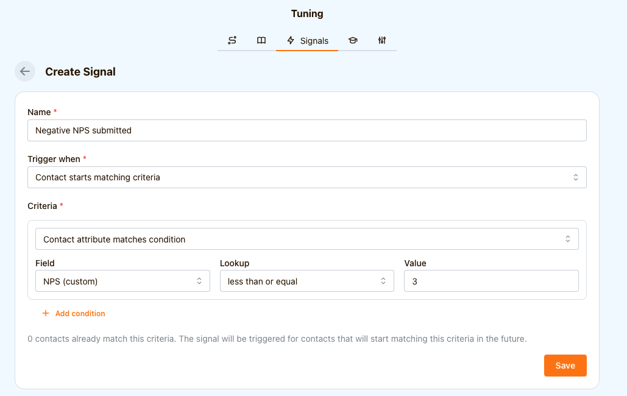Click the Value label text
Image resolution: width=627 pixels, height=396 pixels.
[415, 263]
